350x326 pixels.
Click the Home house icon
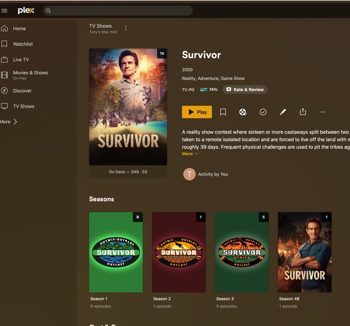tap(4, 29)
